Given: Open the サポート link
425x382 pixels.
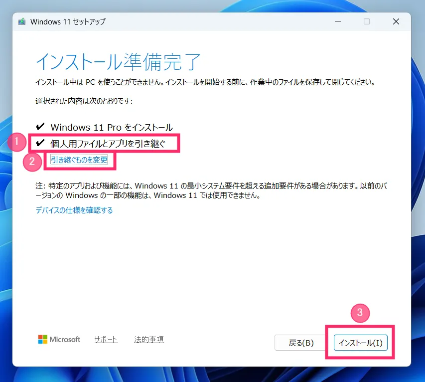Looking at the screenshot, I should pyautogui.click(x=106, y=340).
